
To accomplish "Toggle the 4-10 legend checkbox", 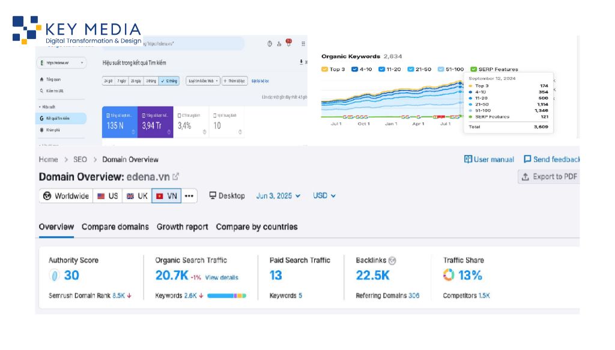I will (354, 70).
